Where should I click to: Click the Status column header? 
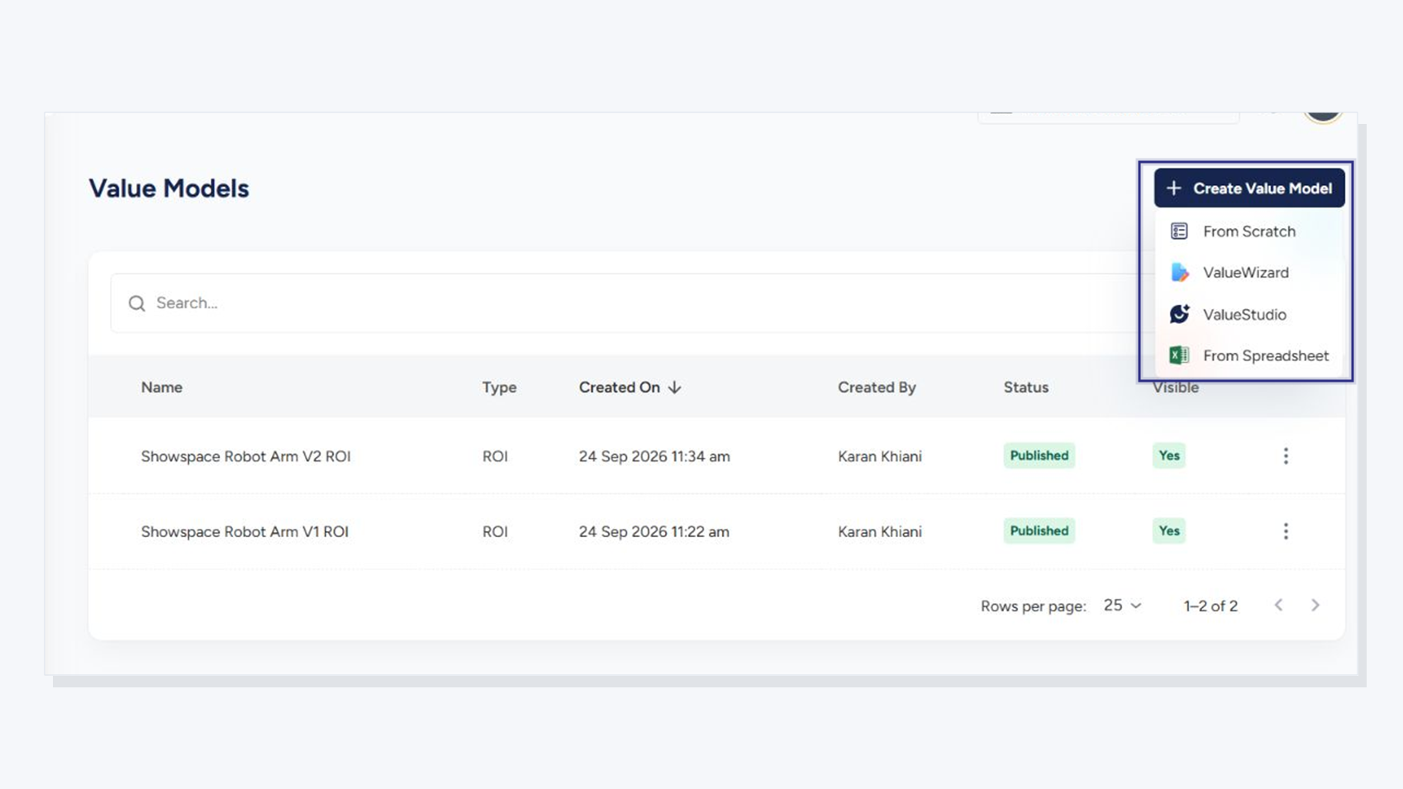click(x=1025, y=387)
